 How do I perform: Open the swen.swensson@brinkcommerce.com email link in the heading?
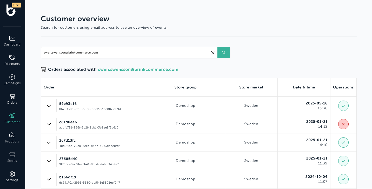(x=138, y=70)
